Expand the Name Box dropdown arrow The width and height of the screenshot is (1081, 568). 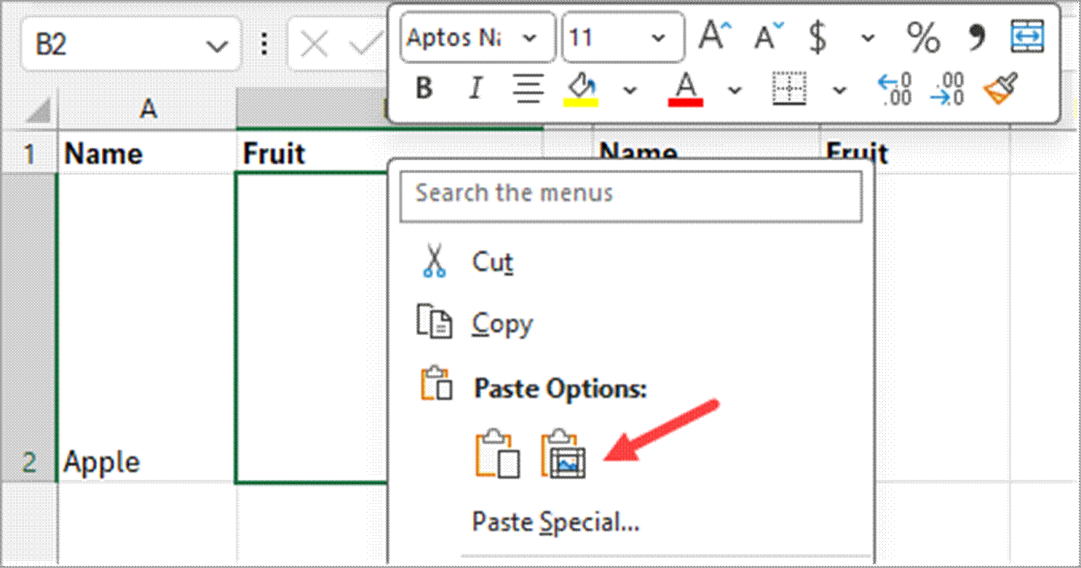tap(217, 46)
